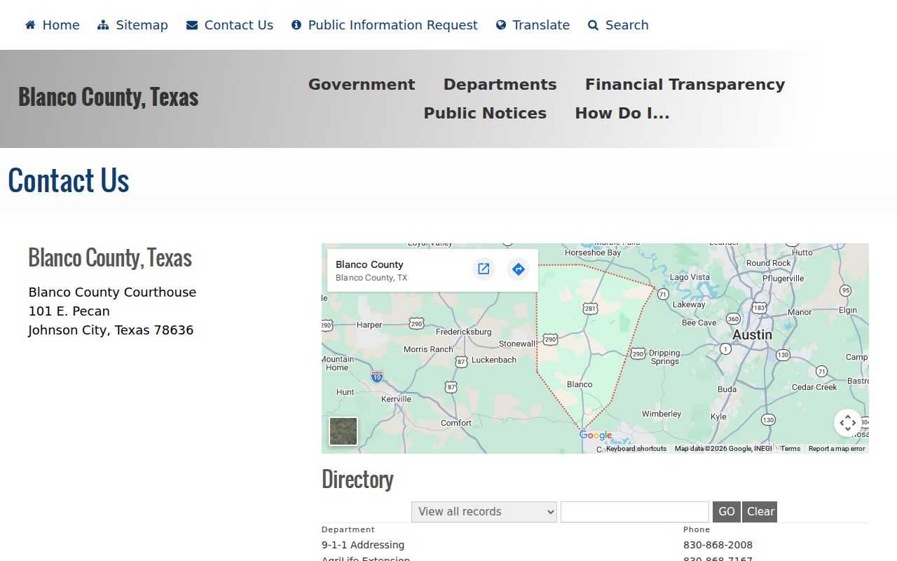Open the Departments menu
The image size is (897, 561).
[x=500, y=84]
